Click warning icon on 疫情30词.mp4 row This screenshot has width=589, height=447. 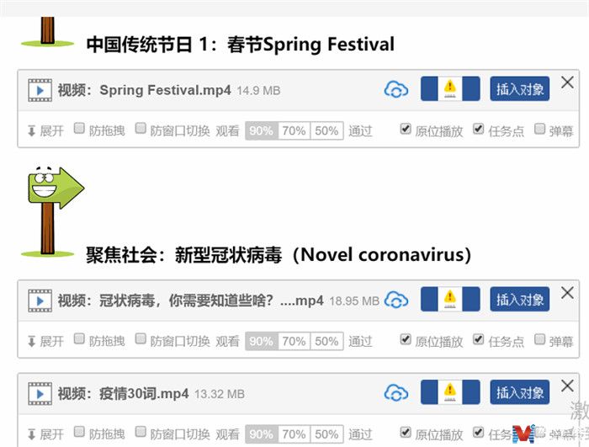click(x=449, y=392)
